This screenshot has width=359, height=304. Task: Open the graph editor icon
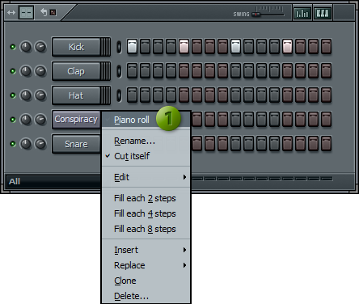pos(302,13)
